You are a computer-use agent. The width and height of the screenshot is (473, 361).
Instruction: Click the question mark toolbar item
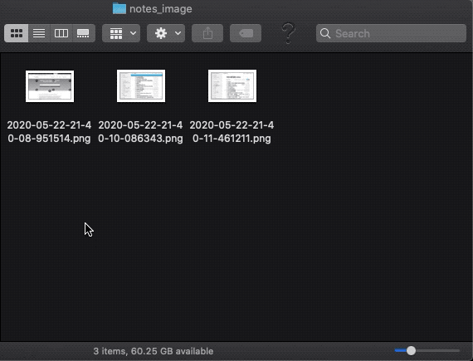(x=288, y=33)
